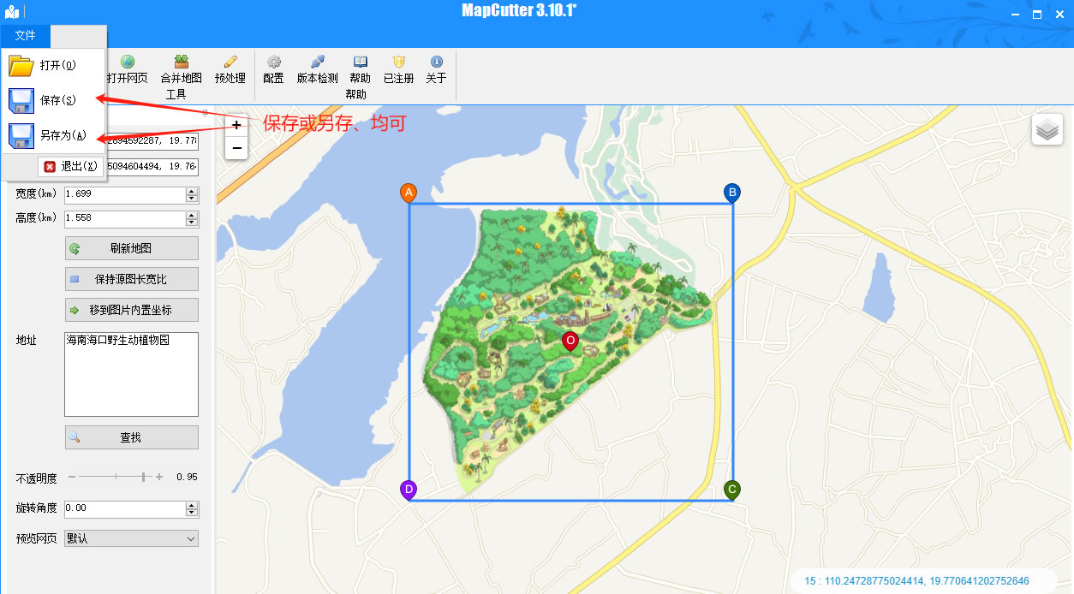Image resolution: width=1074 pixels, height=594 pixels.
Task: Expand the preview webpage dropdown
Action: point(191,538)
